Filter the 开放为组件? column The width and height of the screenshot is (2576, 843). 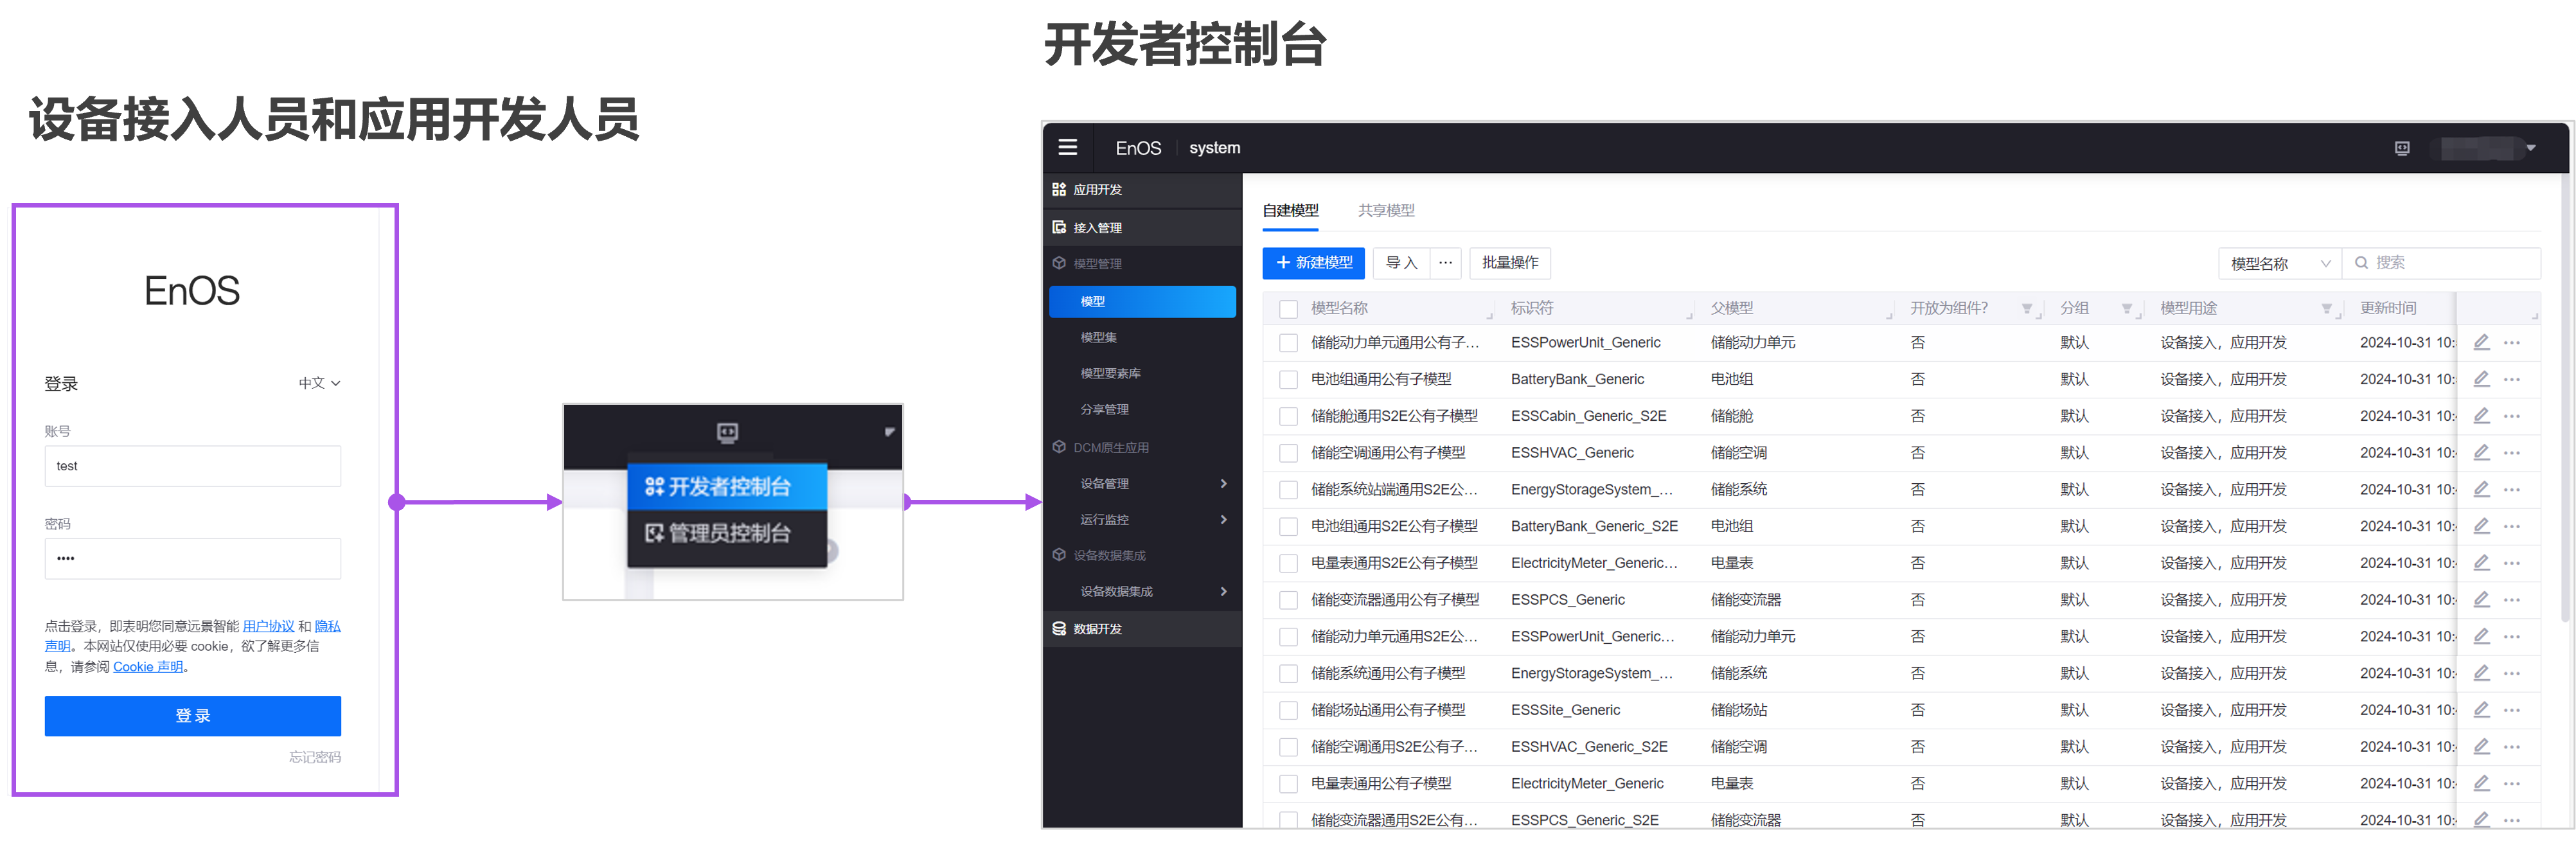(2027, 309)
